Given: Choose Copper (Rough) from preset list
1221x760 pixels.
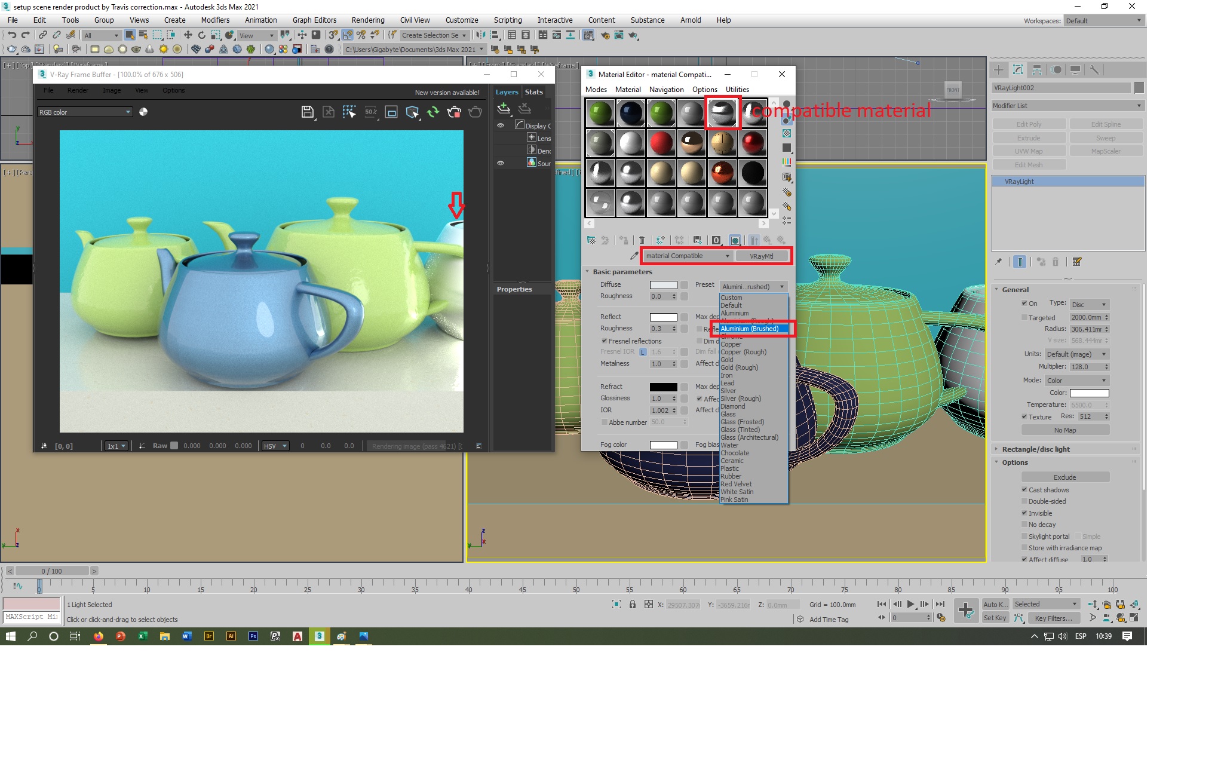Looking at the screenshot, I should click(743, 352).
